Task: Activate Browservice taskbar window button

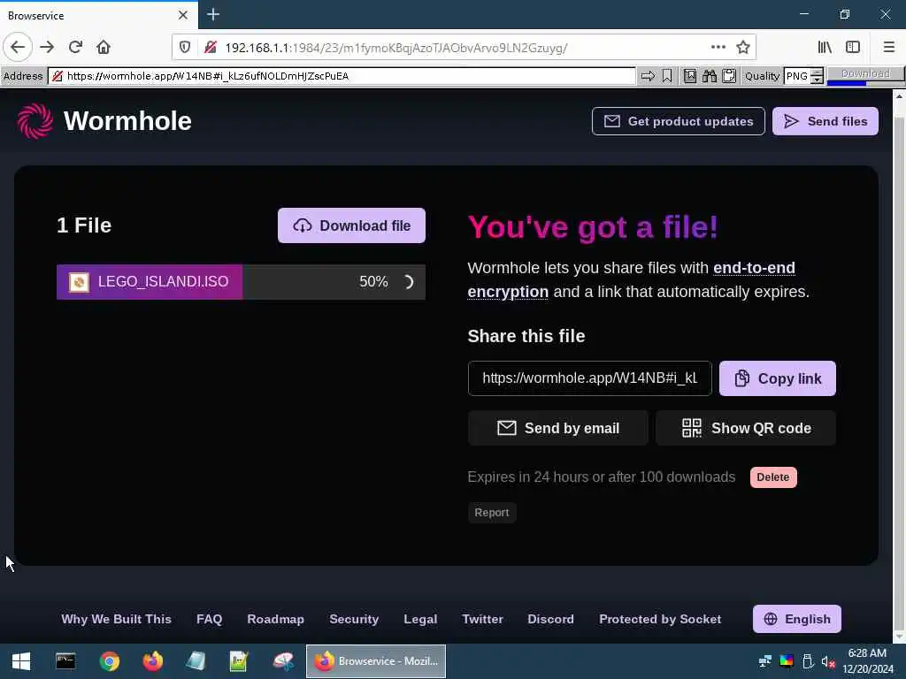Action: 375,661
